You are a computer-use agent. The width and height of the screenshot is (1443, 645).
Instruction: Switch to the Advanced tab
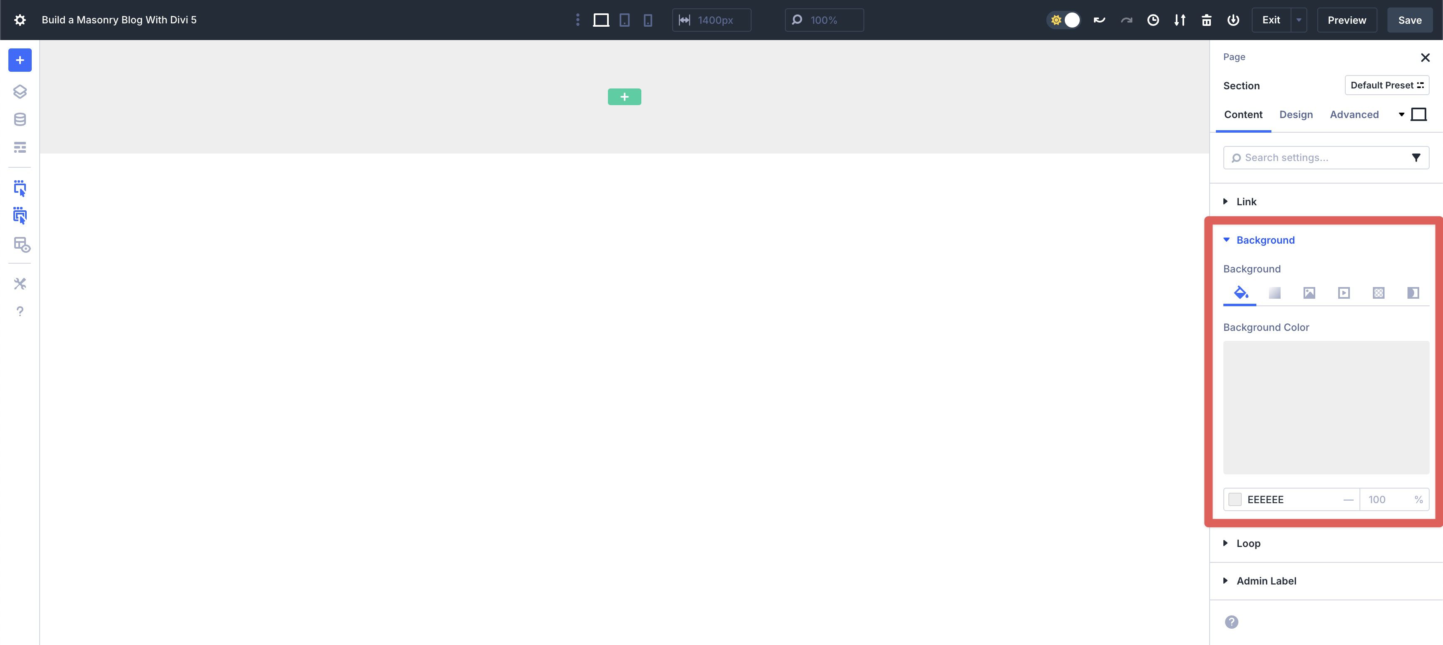click(x=1354, y=114)
